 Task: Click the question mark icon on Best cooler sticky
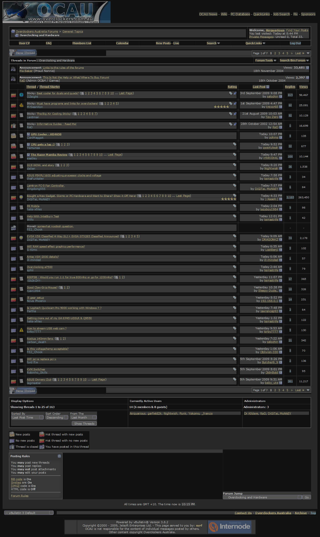(21, 95)
